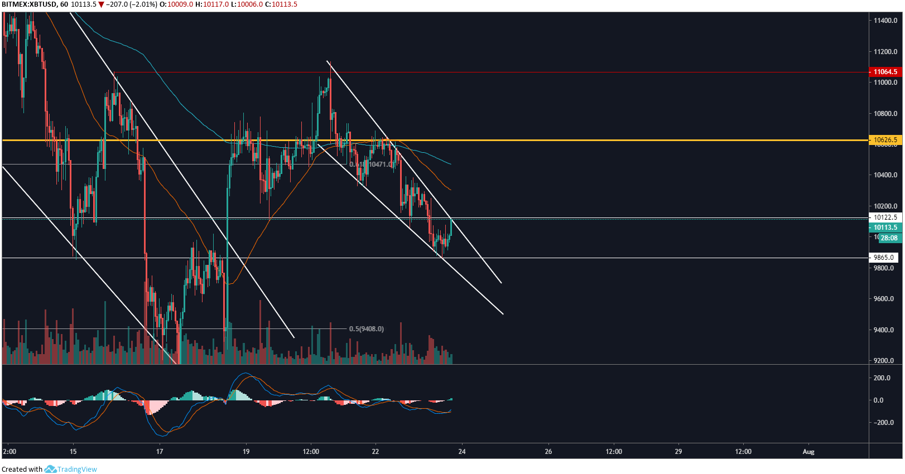The width and height of the screenshot is (905, 474).
Task: Click the 11400.0 price axis tick
Action: point(885,21)
